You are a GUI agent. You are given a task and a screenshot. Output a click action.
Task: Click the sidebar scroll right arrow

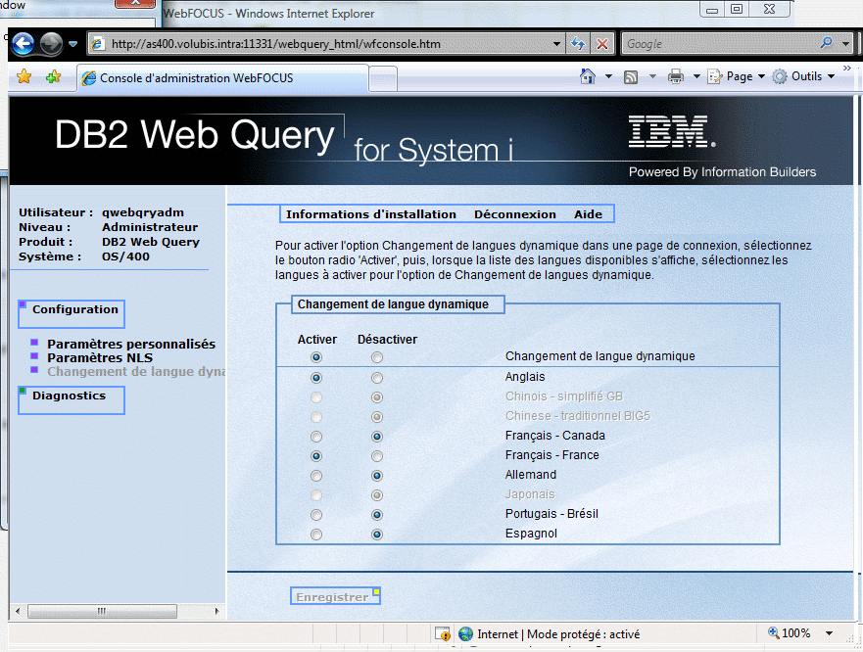click(216, 611)
